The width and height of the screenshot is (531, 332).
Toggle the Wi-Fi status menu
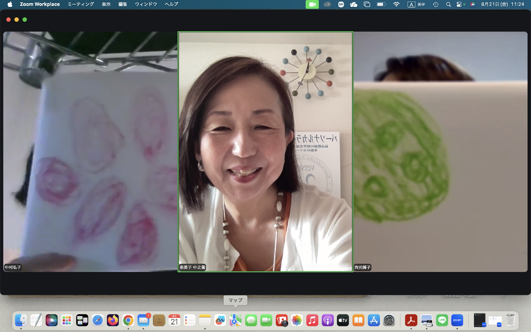click(x=396, y=4)
